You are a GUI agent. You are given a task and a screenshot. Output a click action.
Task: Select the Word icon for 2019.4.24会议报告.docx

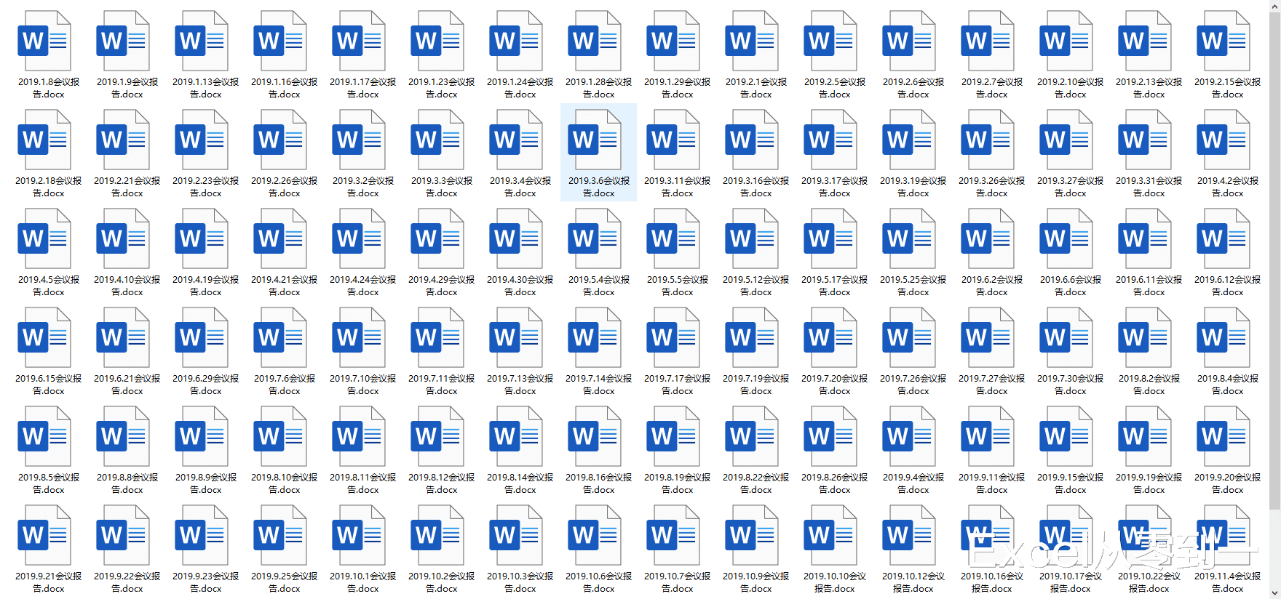coord(359,238)
